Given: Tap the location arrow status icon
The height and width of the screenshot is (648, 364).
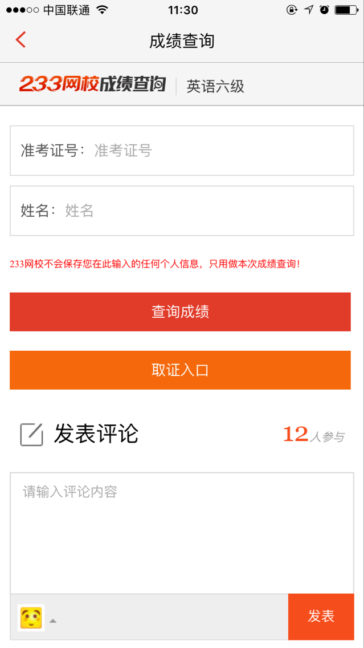Looking at the screenshot, I should pos(309,10).
